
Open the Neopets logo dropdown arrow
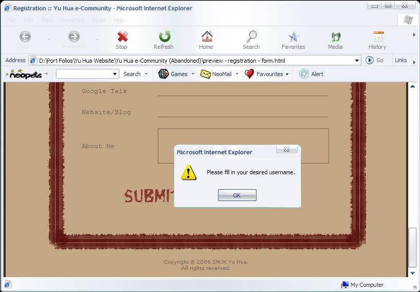pos(46,74)
